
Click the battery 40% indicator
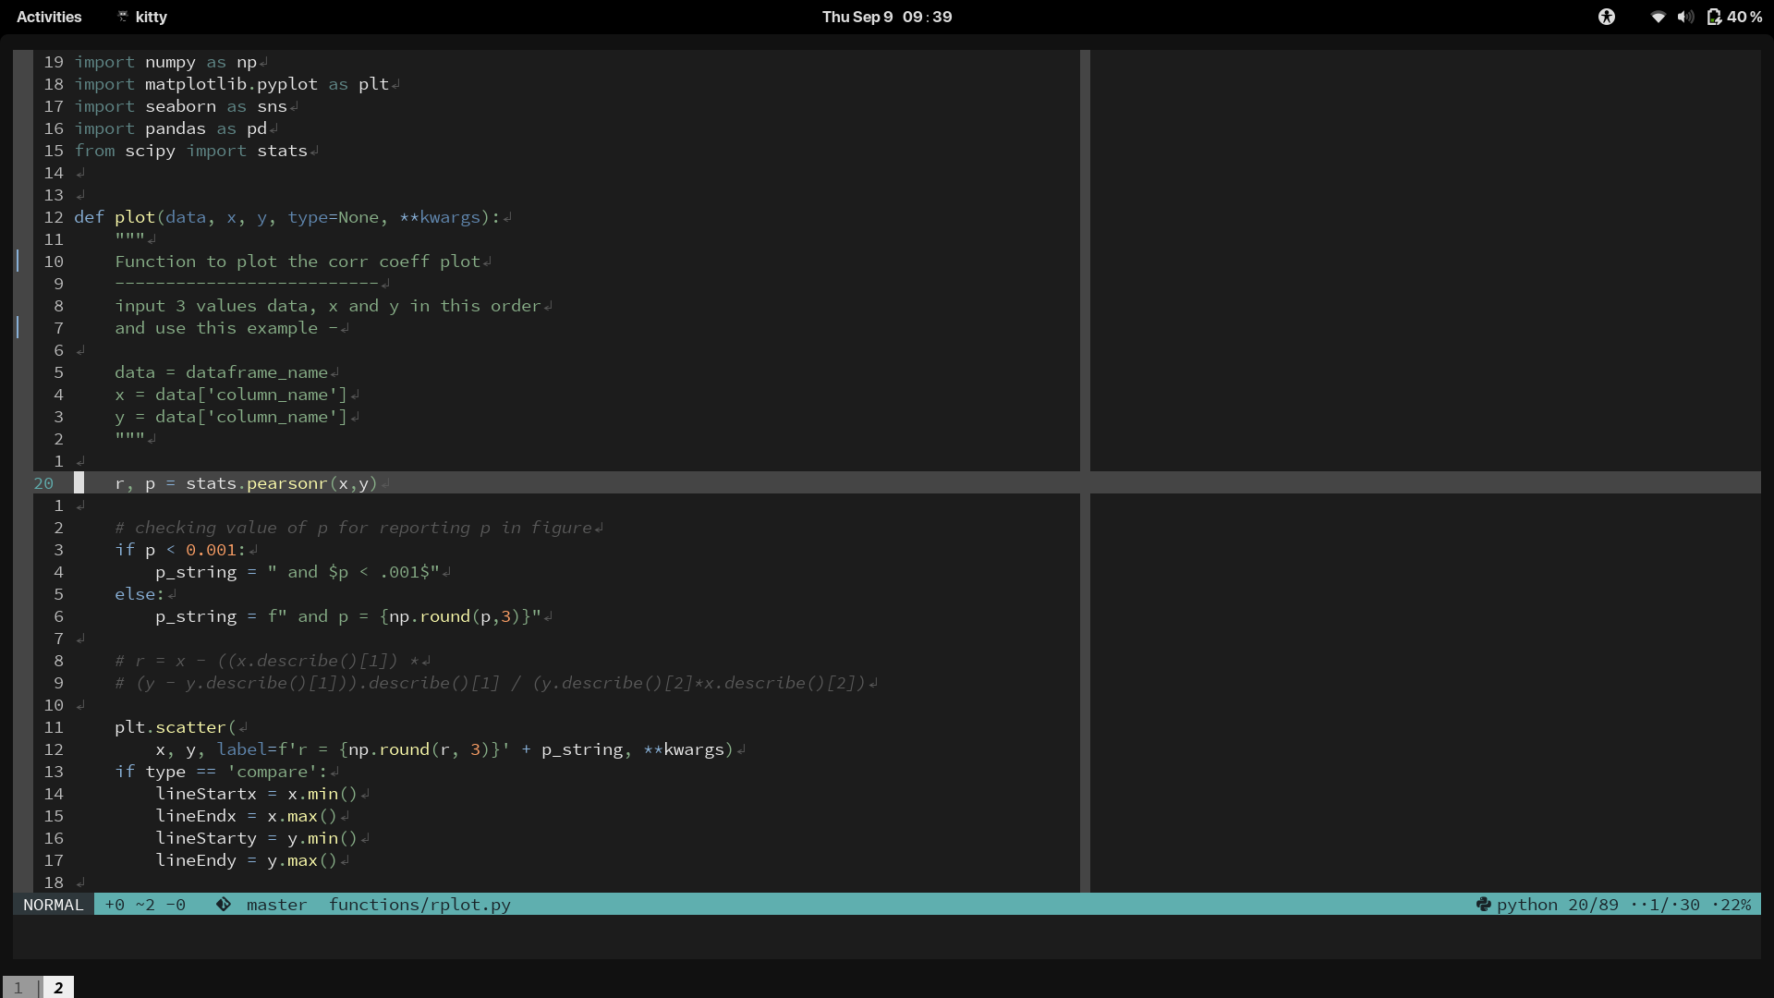(x=1734, y=17)
